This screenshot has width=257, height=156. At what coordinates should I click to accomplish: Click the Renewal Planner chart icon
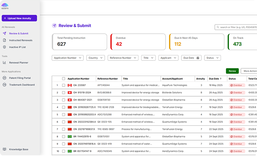click(4, 63)
